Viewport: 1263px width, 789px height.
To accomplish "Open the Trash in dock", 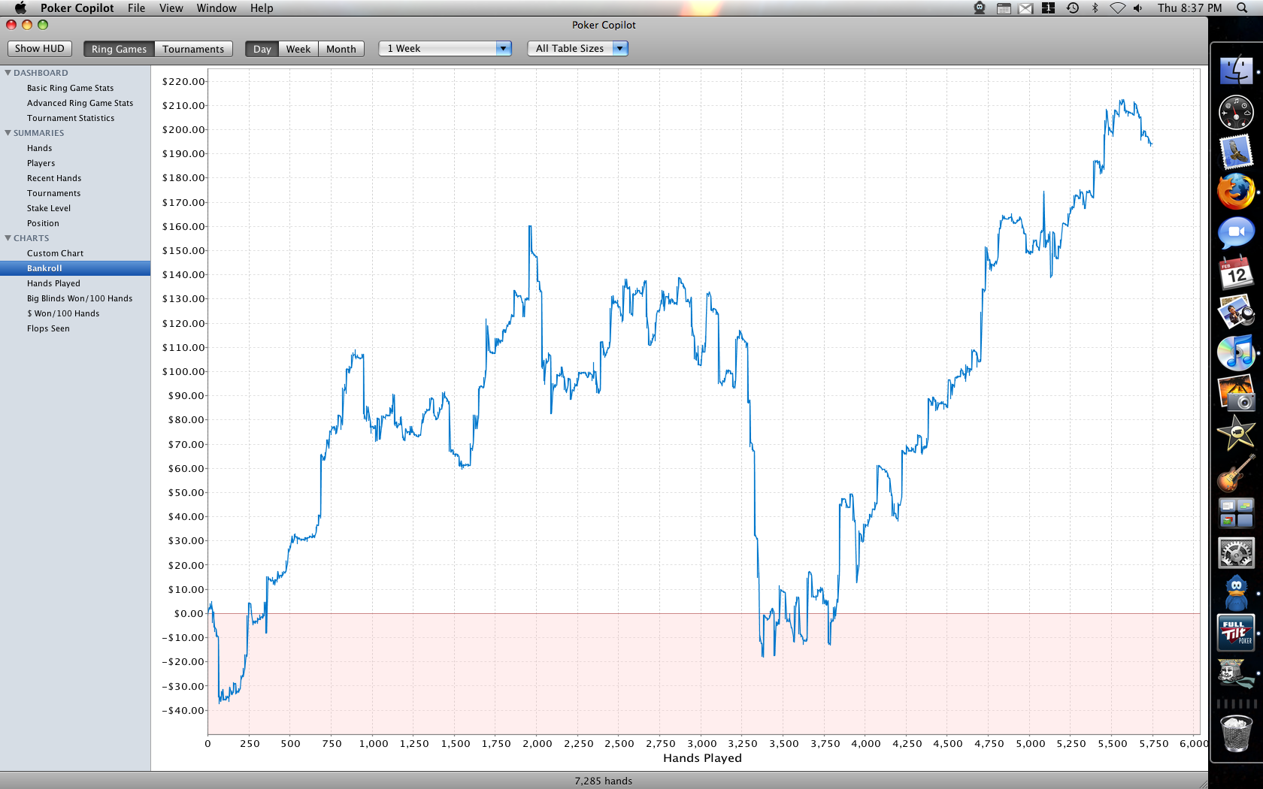I will point(1236,733).
